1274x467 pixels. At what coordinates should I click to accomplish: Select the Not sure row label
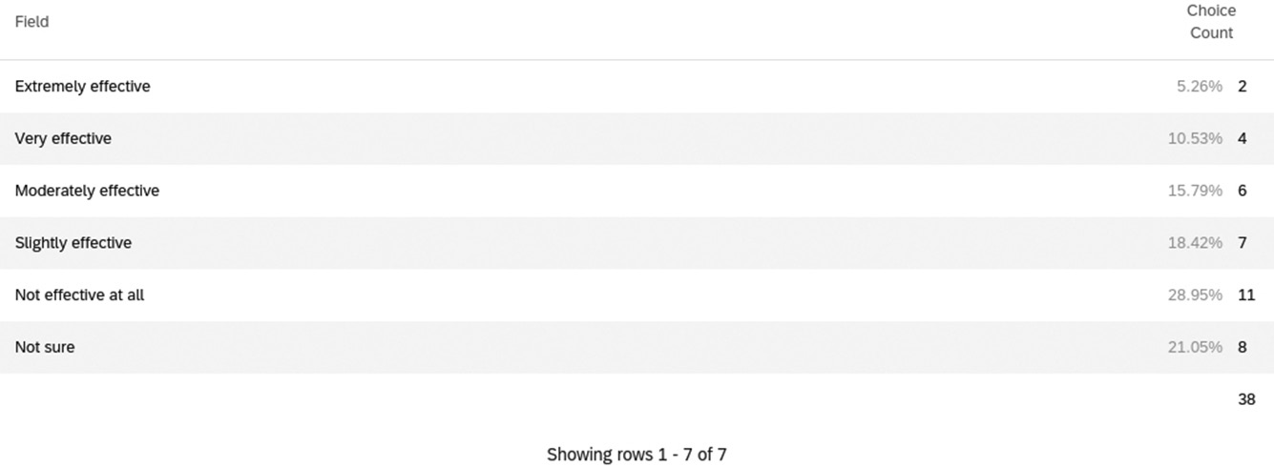tap(45, 348)
